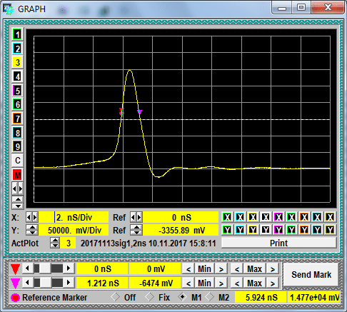Viewport: 347px width, 312px height.
Task: Click the Y Ref field -3355.89 mV
Action: (x=181, y=230)
